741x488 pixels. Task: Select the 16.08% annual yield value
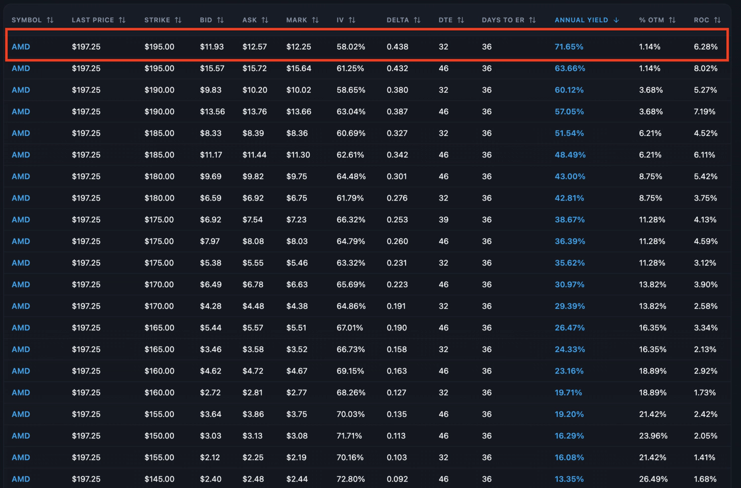(x=569, y=457)
